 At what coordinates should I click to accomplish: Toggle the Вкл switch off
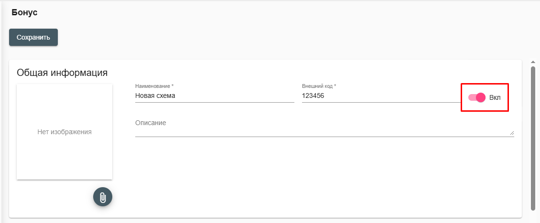(476, 97)
